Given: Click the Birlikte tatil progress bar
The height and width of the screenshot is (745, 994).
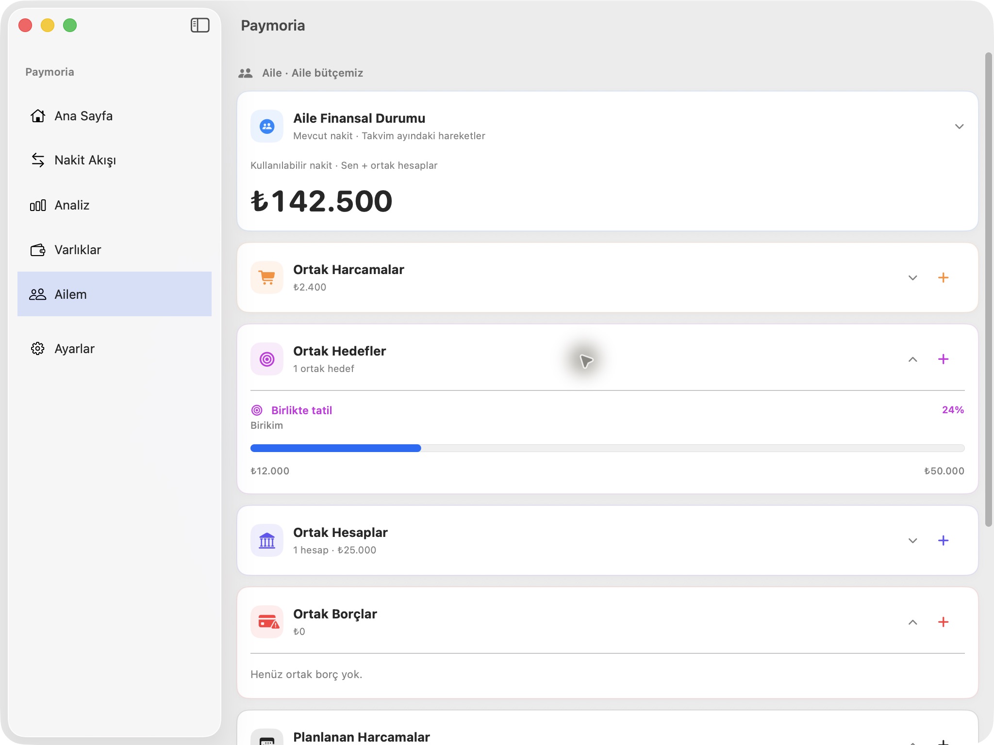Looking at the screenshot, I should 607,448.
